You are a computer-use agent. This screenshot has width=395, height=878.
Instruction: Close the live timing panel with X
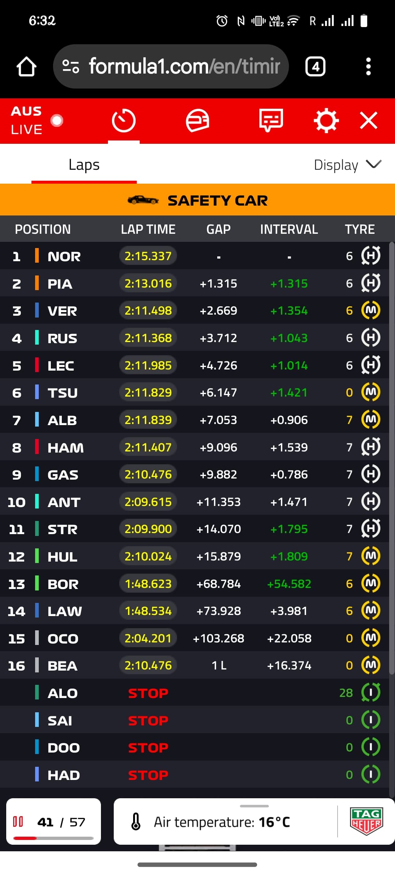coord(368,120)
